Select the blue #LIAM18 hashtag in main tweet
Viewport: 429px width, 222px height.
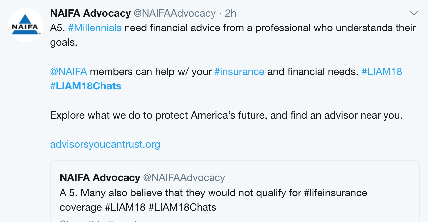pyautogui.click(x=382, y=71)
